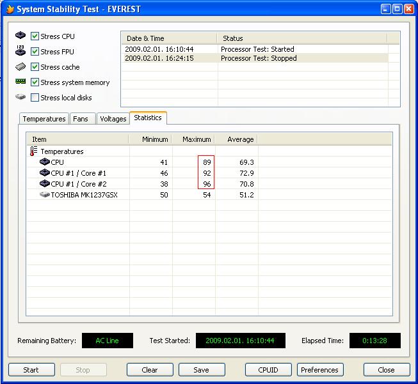Open the Voltages tab
The width and height of the screenshot is (418, 384).
(113, 119)
